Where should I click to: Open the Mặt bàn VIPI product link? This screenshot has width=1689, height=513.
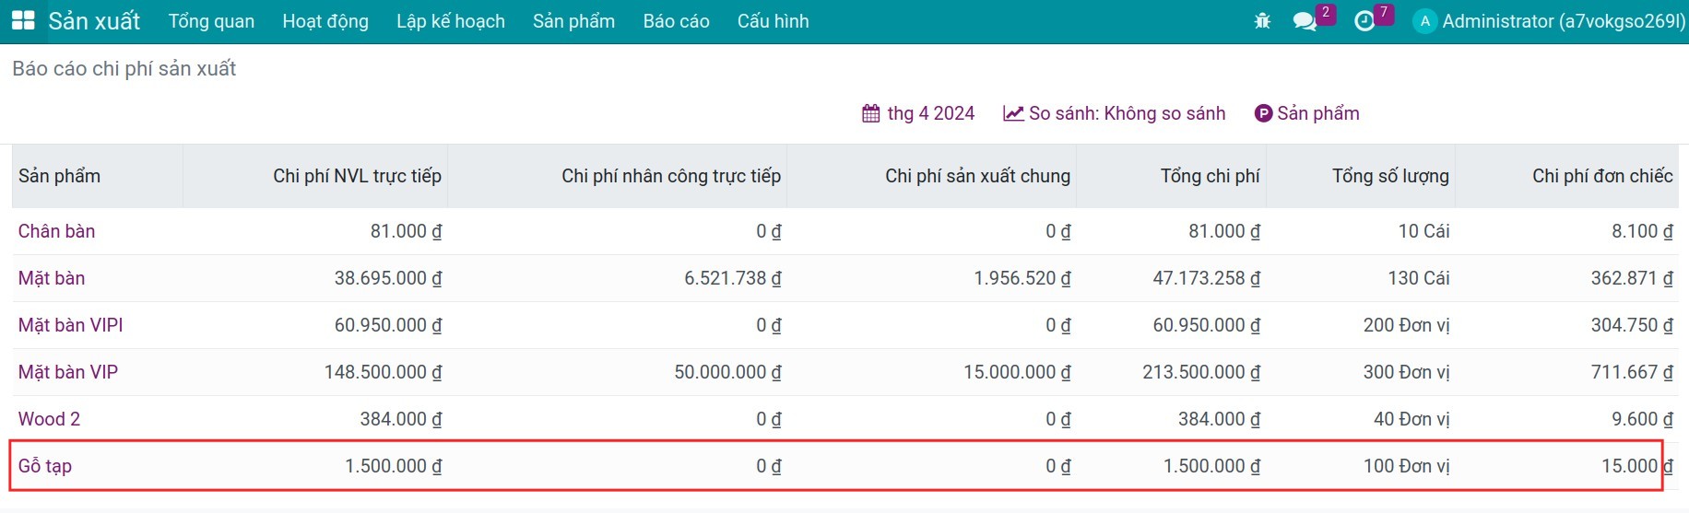click(70, 325)
